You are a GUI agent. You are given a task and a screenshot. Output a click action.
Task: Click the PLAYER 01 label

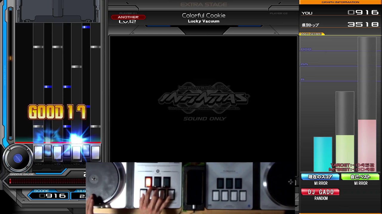click(128, 13)
